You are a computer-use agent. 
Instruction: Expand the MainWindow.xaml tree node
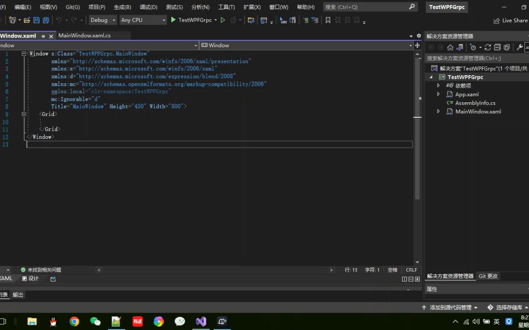tap(438, 111)
